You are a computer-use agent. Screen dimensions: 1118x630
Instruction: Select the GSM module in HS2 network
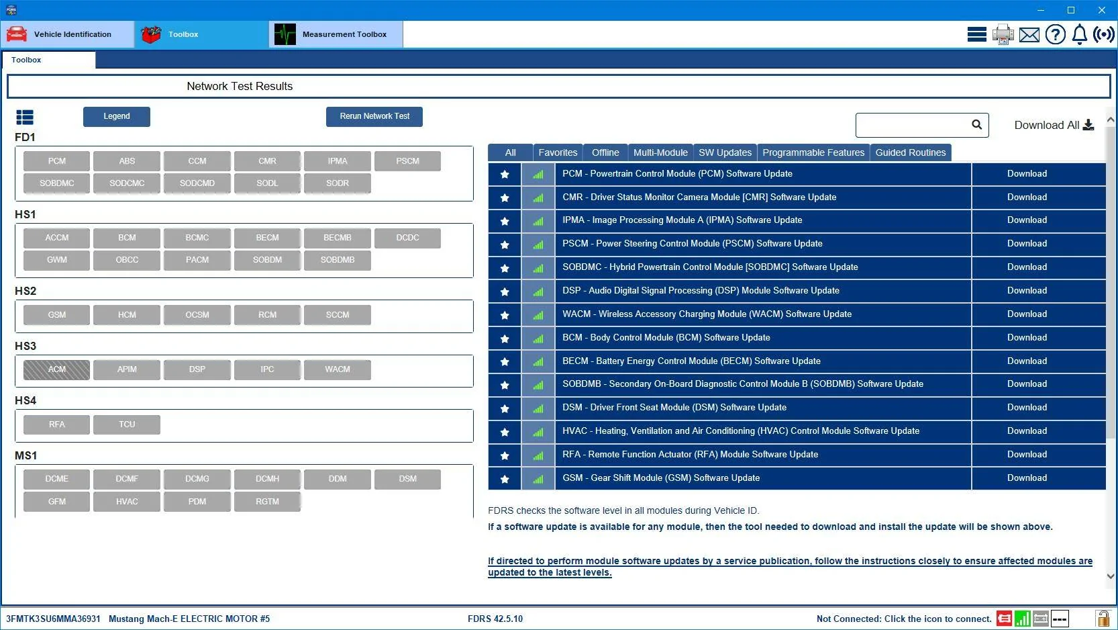57,315
